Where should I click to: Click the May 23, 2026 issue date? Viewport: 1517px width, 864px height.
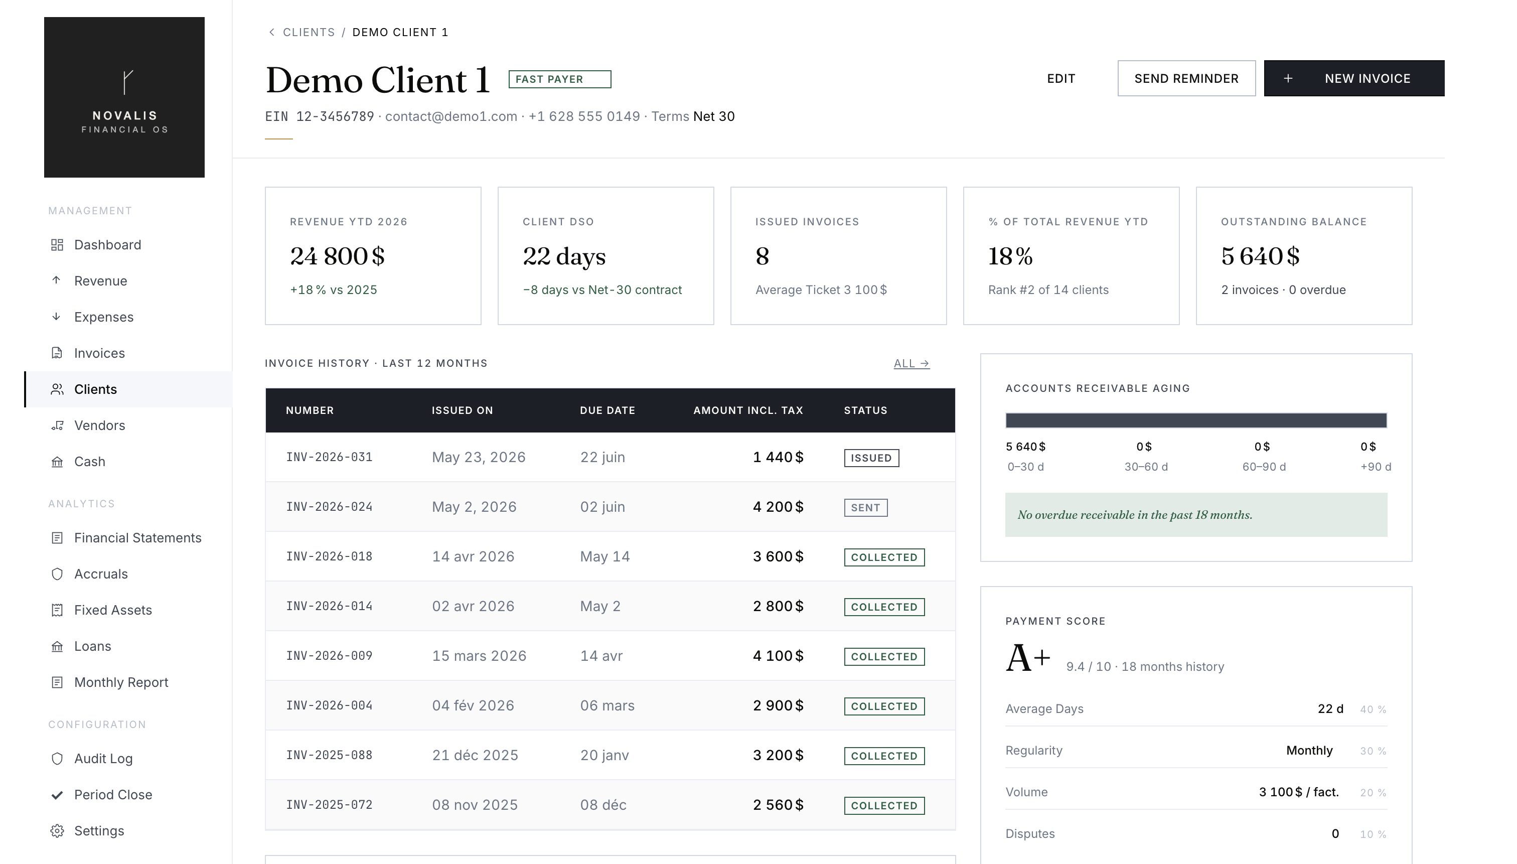click(x=478, y=457)
